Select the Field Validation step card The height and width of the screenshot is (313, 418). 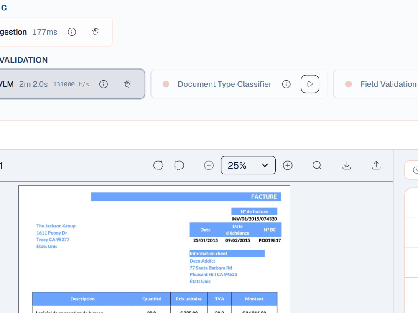tap(376, 84)
